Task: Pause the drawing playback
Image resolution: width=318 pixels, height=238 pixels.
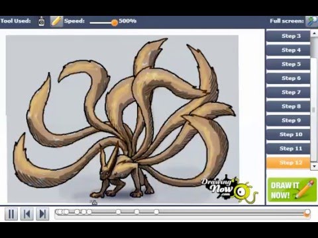Action: (11, 214)
